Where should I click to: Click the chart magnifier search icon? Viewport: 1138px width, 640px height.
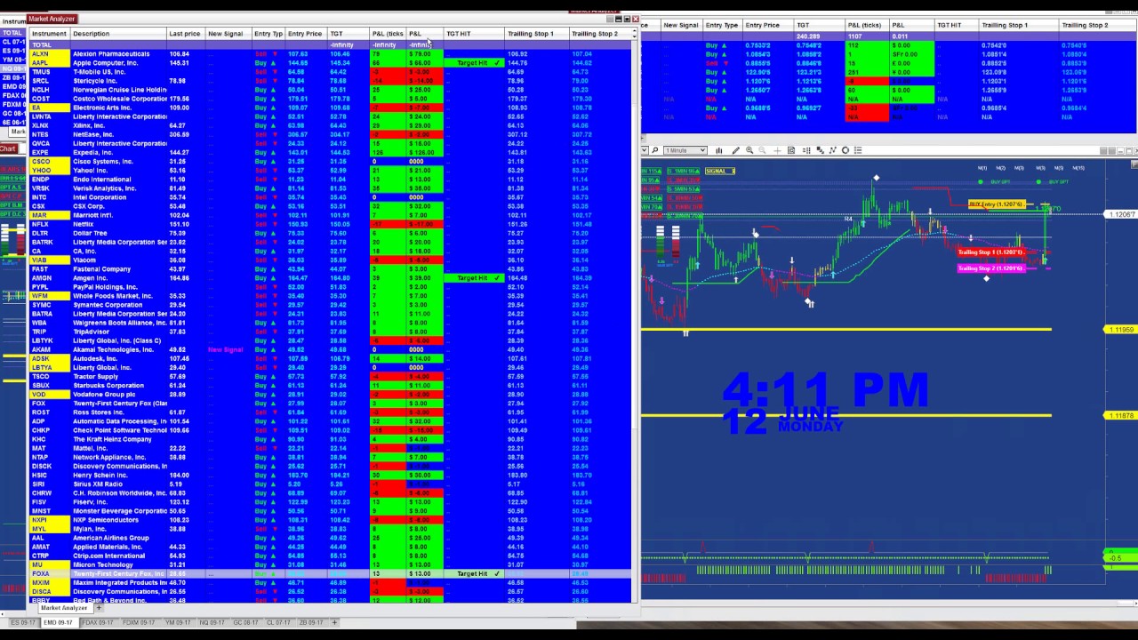[654, 150]
